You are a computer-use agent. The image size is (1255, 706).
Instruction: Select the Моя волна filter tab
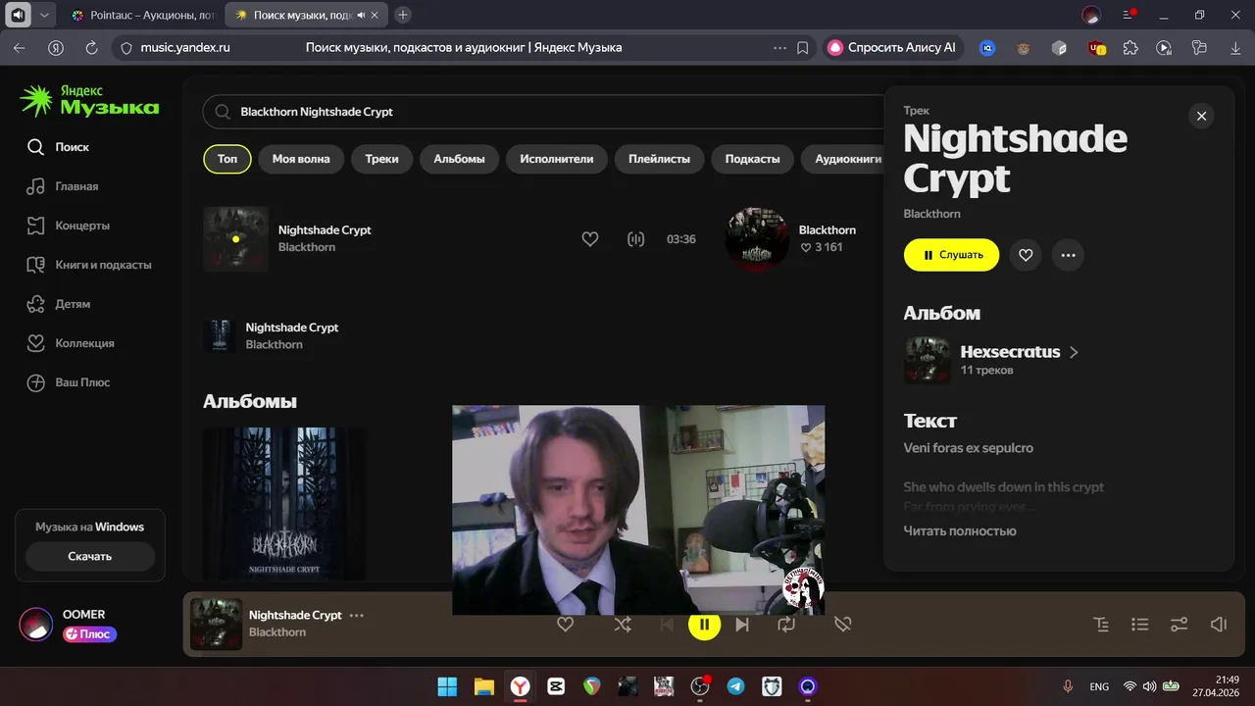(x=301, y=159)
